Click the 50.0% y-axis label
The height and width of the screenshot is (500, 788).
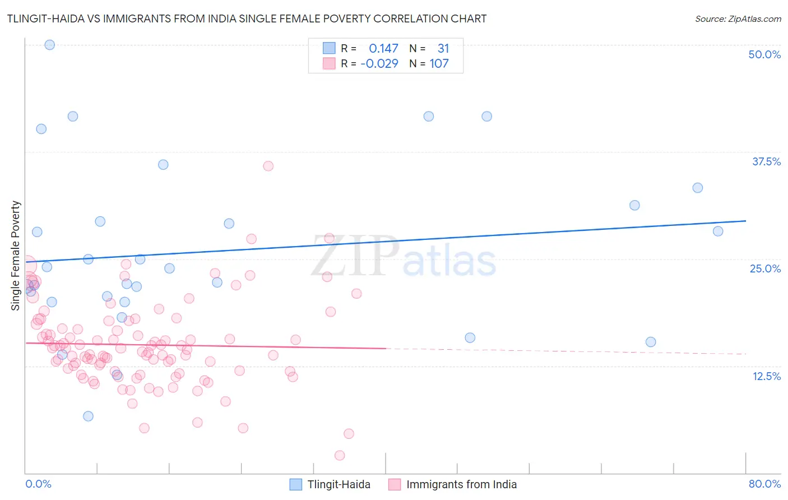(764, 54)
